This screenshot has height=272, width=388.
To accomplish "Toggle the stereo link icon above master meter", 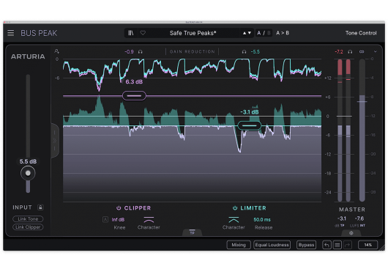I will [362, 52].
